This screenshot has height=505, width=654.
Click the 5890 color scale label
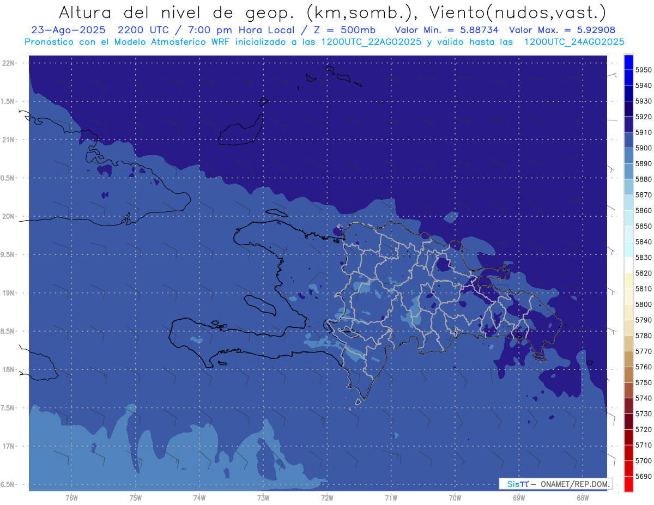pyautogui.click(x=644, y=163)
